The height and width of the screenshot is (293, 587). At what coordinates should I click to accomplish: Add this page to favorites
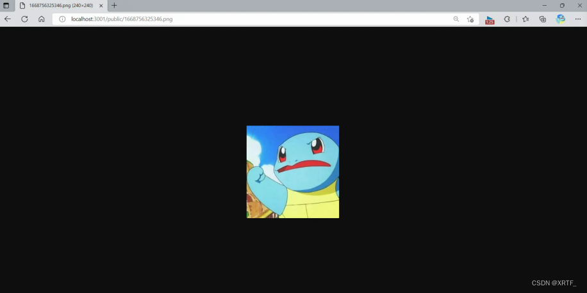470,19
